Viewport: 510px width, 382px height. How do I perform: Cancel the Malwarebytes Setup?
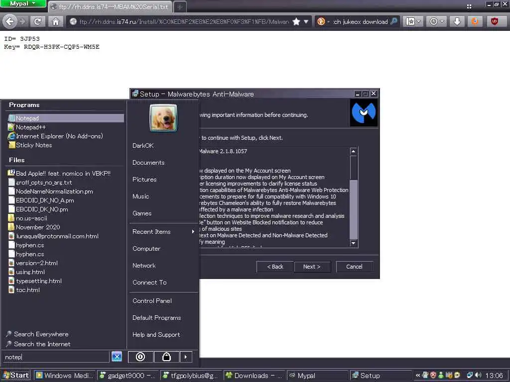point(354,267)
